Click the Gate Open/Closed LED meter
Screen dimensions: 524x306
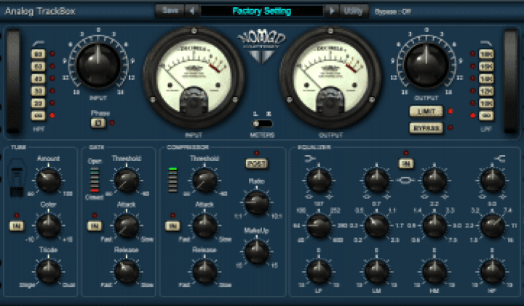tap(95, 179)
